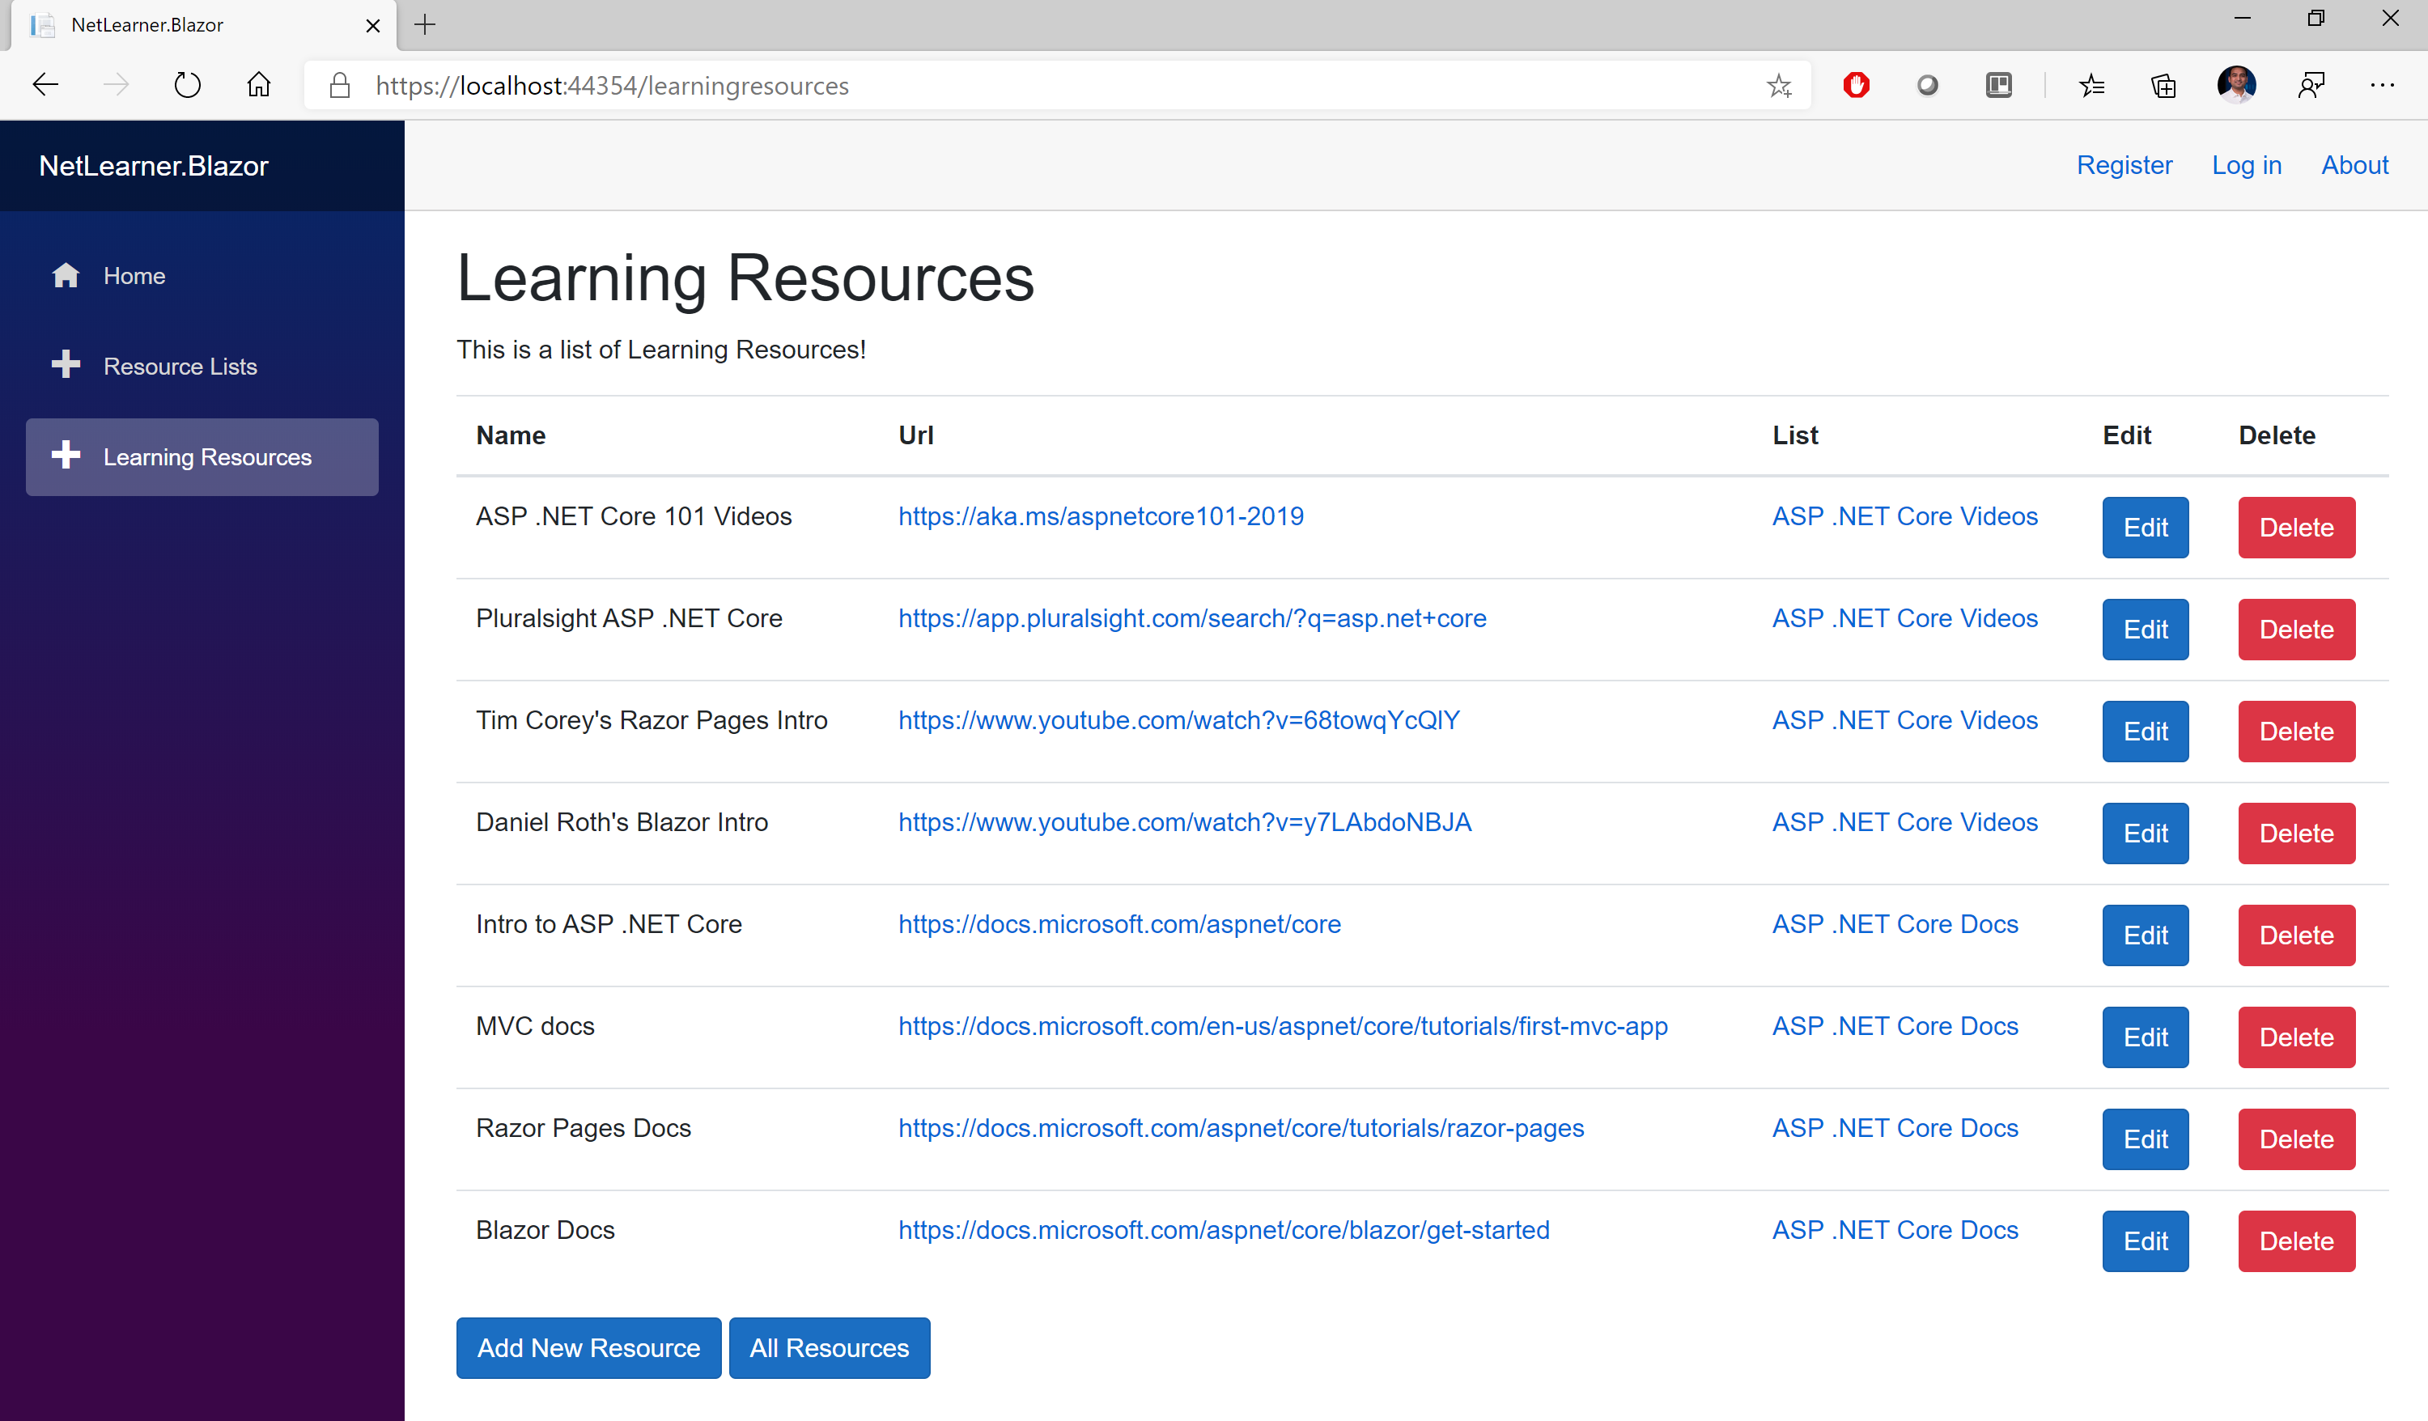
Task: Click Edit button for MVC docs
Action: point(2146,1037)
